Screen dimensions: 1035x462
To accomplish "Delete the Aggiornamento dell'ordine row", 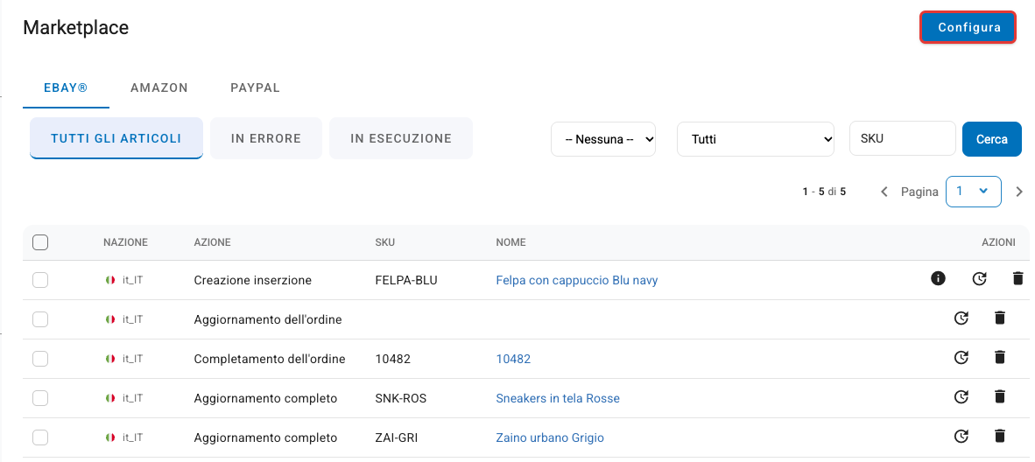I will tap(999, 318).
